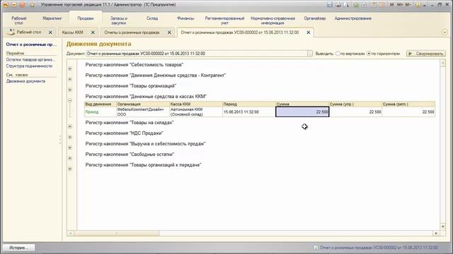Open the Запасы и закупки section
The image size is (453, 254).
(119, 20)
